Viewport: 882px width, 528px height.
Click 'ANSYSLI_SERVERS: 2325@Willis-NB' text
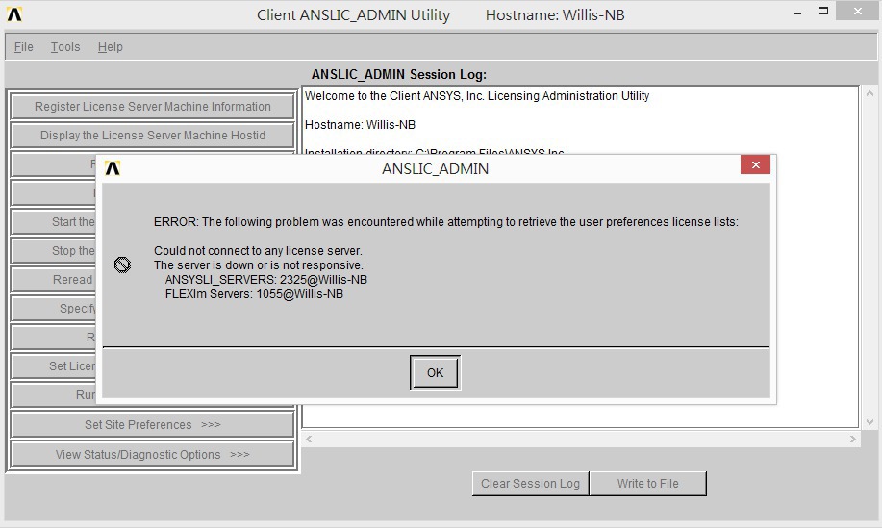coord(266,280)
